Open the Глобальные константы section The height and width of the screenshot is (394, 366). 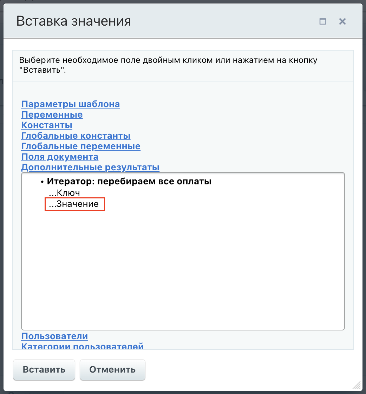tap(76, 136)
